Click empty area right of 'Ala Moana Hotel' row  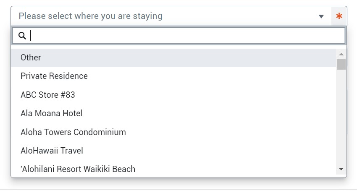(x=210, y=113)
